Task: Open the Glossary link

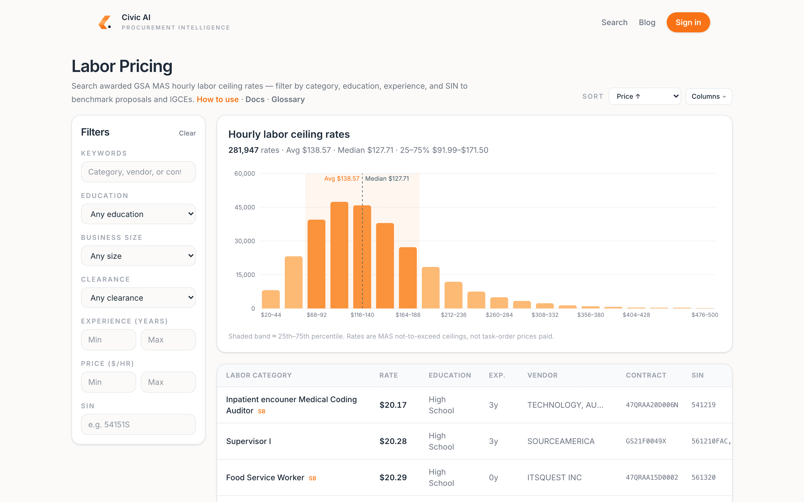Action: click(x=288, y=99)
